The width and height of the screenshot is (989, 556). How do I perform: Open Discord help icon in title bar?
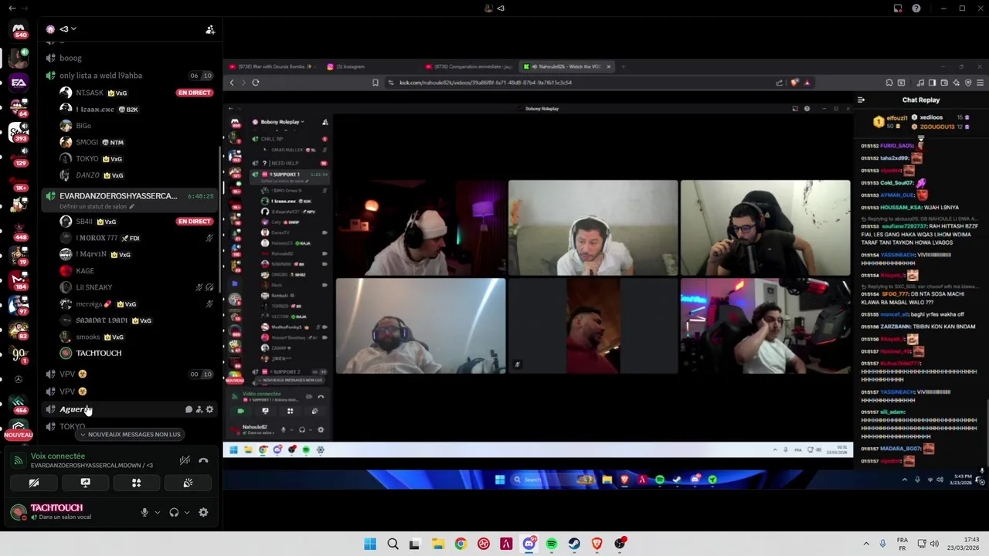pos(916,8)
